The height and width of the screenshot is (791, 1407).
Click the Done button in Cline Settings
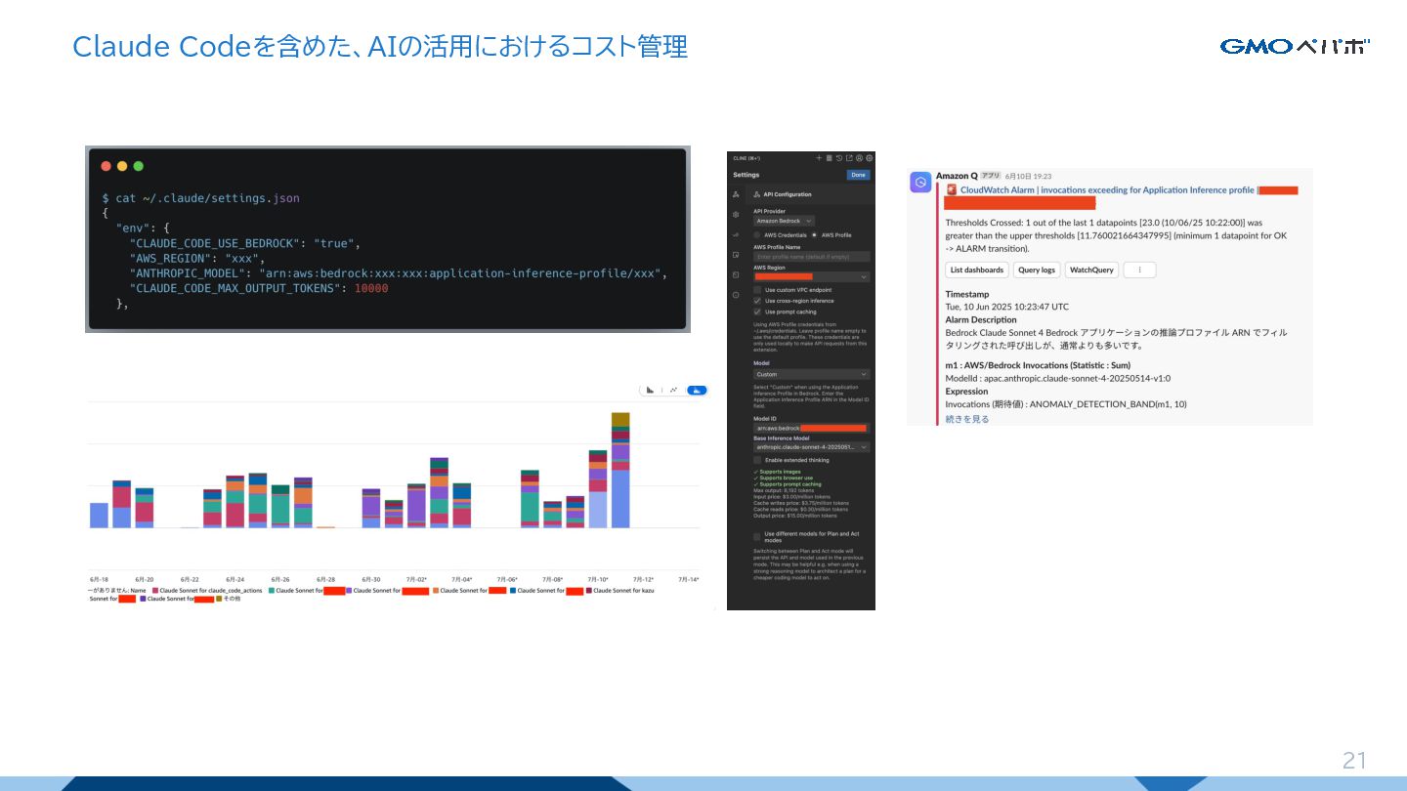(x=858, y=175)
